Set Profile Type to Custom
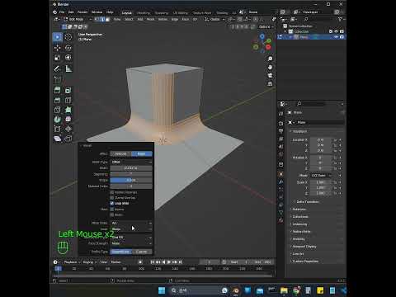 coord(142,252)
